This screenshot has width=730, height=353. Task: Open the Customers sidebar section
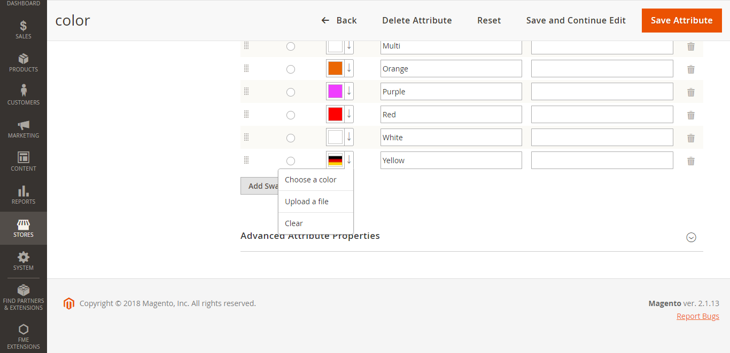click(x=24, y=96)
